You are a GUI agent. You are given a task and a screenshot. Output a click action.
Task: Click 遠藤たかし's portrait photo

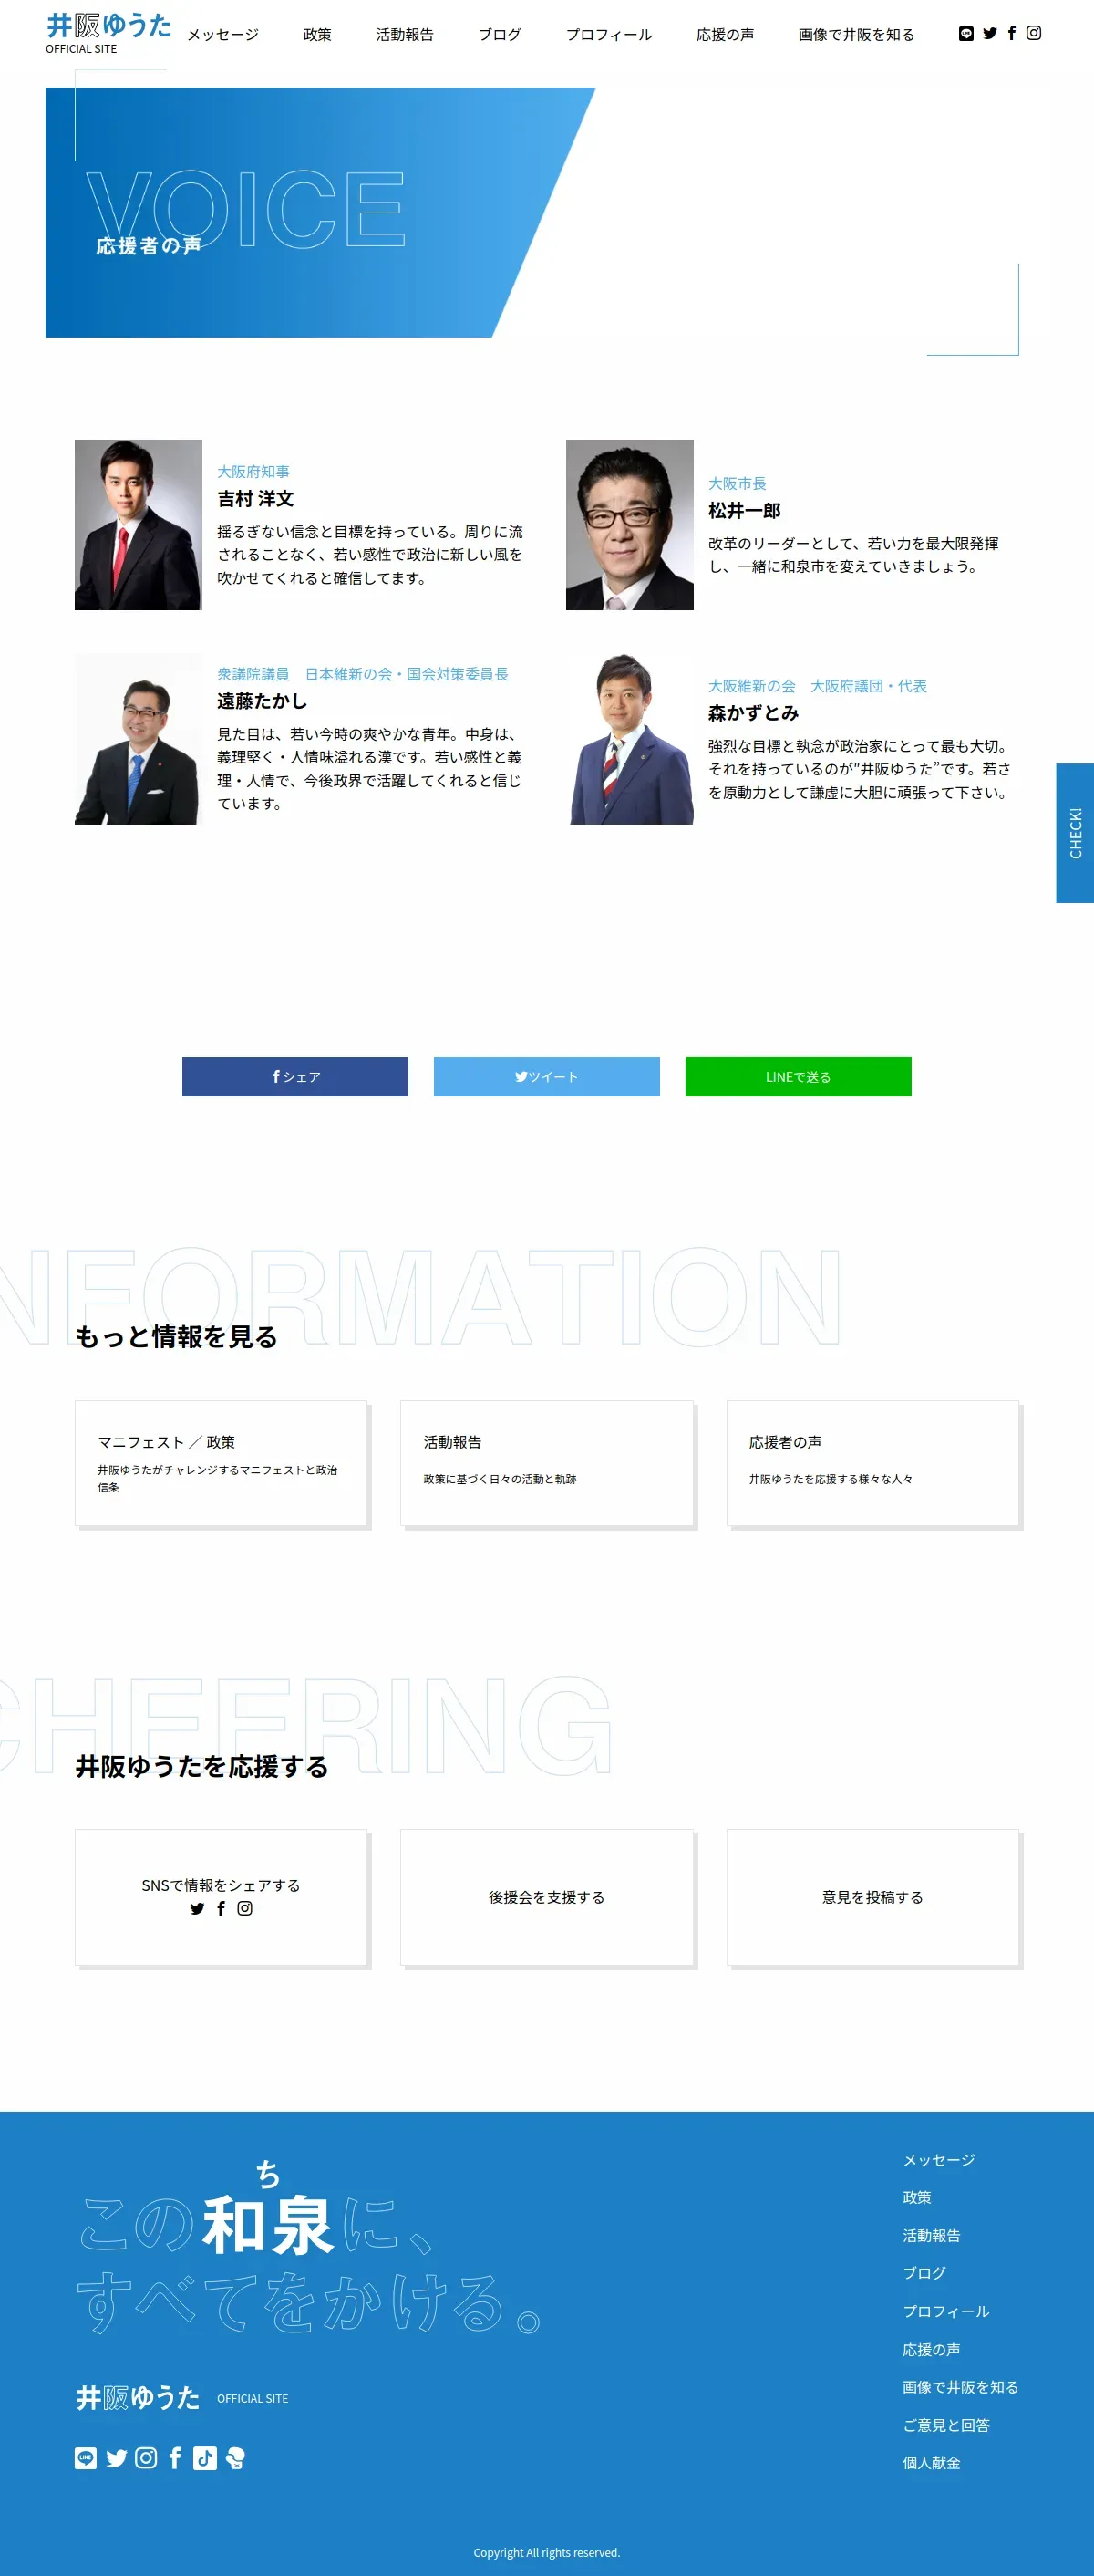[138, 739]
